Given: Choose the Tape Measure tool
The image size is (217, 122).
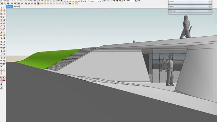Looking at the screenshot, I should click(1, 33).
